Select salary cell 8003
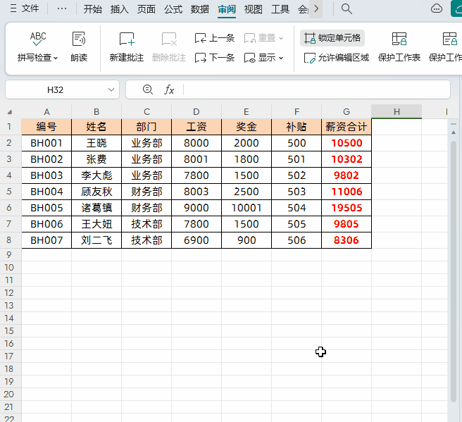The image size is (462, 422). (x=196, y=192)
